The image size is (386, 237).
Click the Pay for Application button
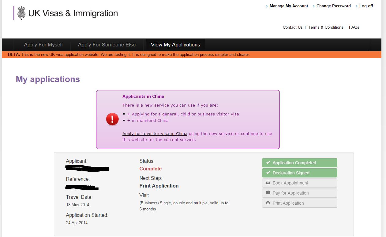tap(299, 193)
